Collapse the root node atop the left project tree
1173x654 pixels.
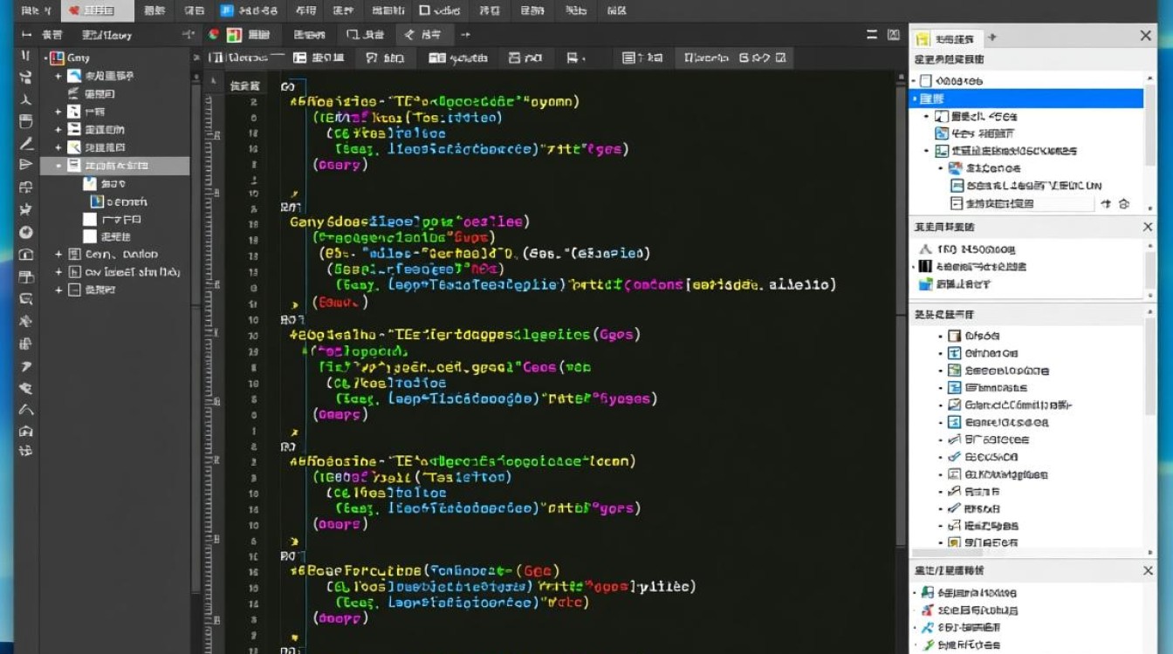coord(46,58)
